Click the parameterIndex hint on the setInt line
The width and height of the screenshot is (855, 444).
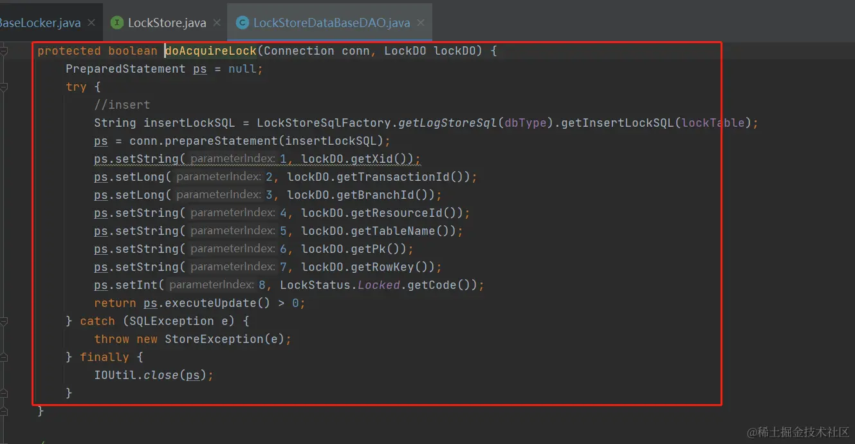coord(212,285)
